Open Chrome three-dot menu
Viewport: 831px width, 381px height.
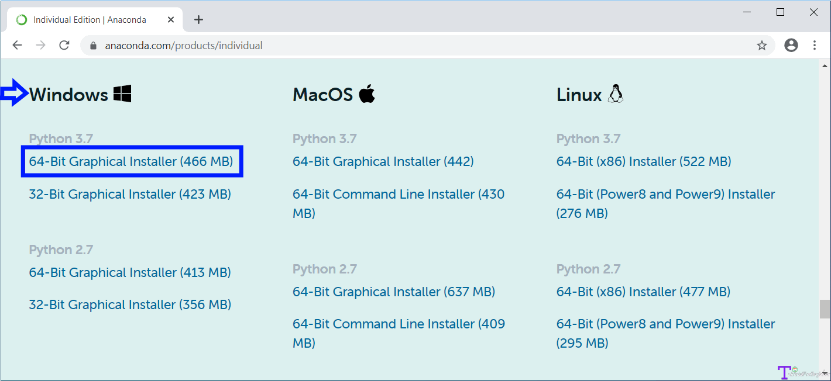coord(815,45)
